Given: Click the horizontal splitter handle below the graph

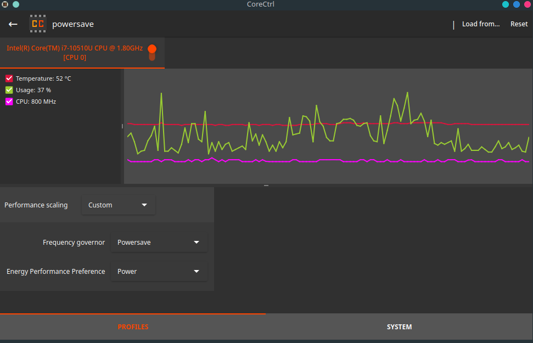Looking at the screenshot, I should click(266, 185).
